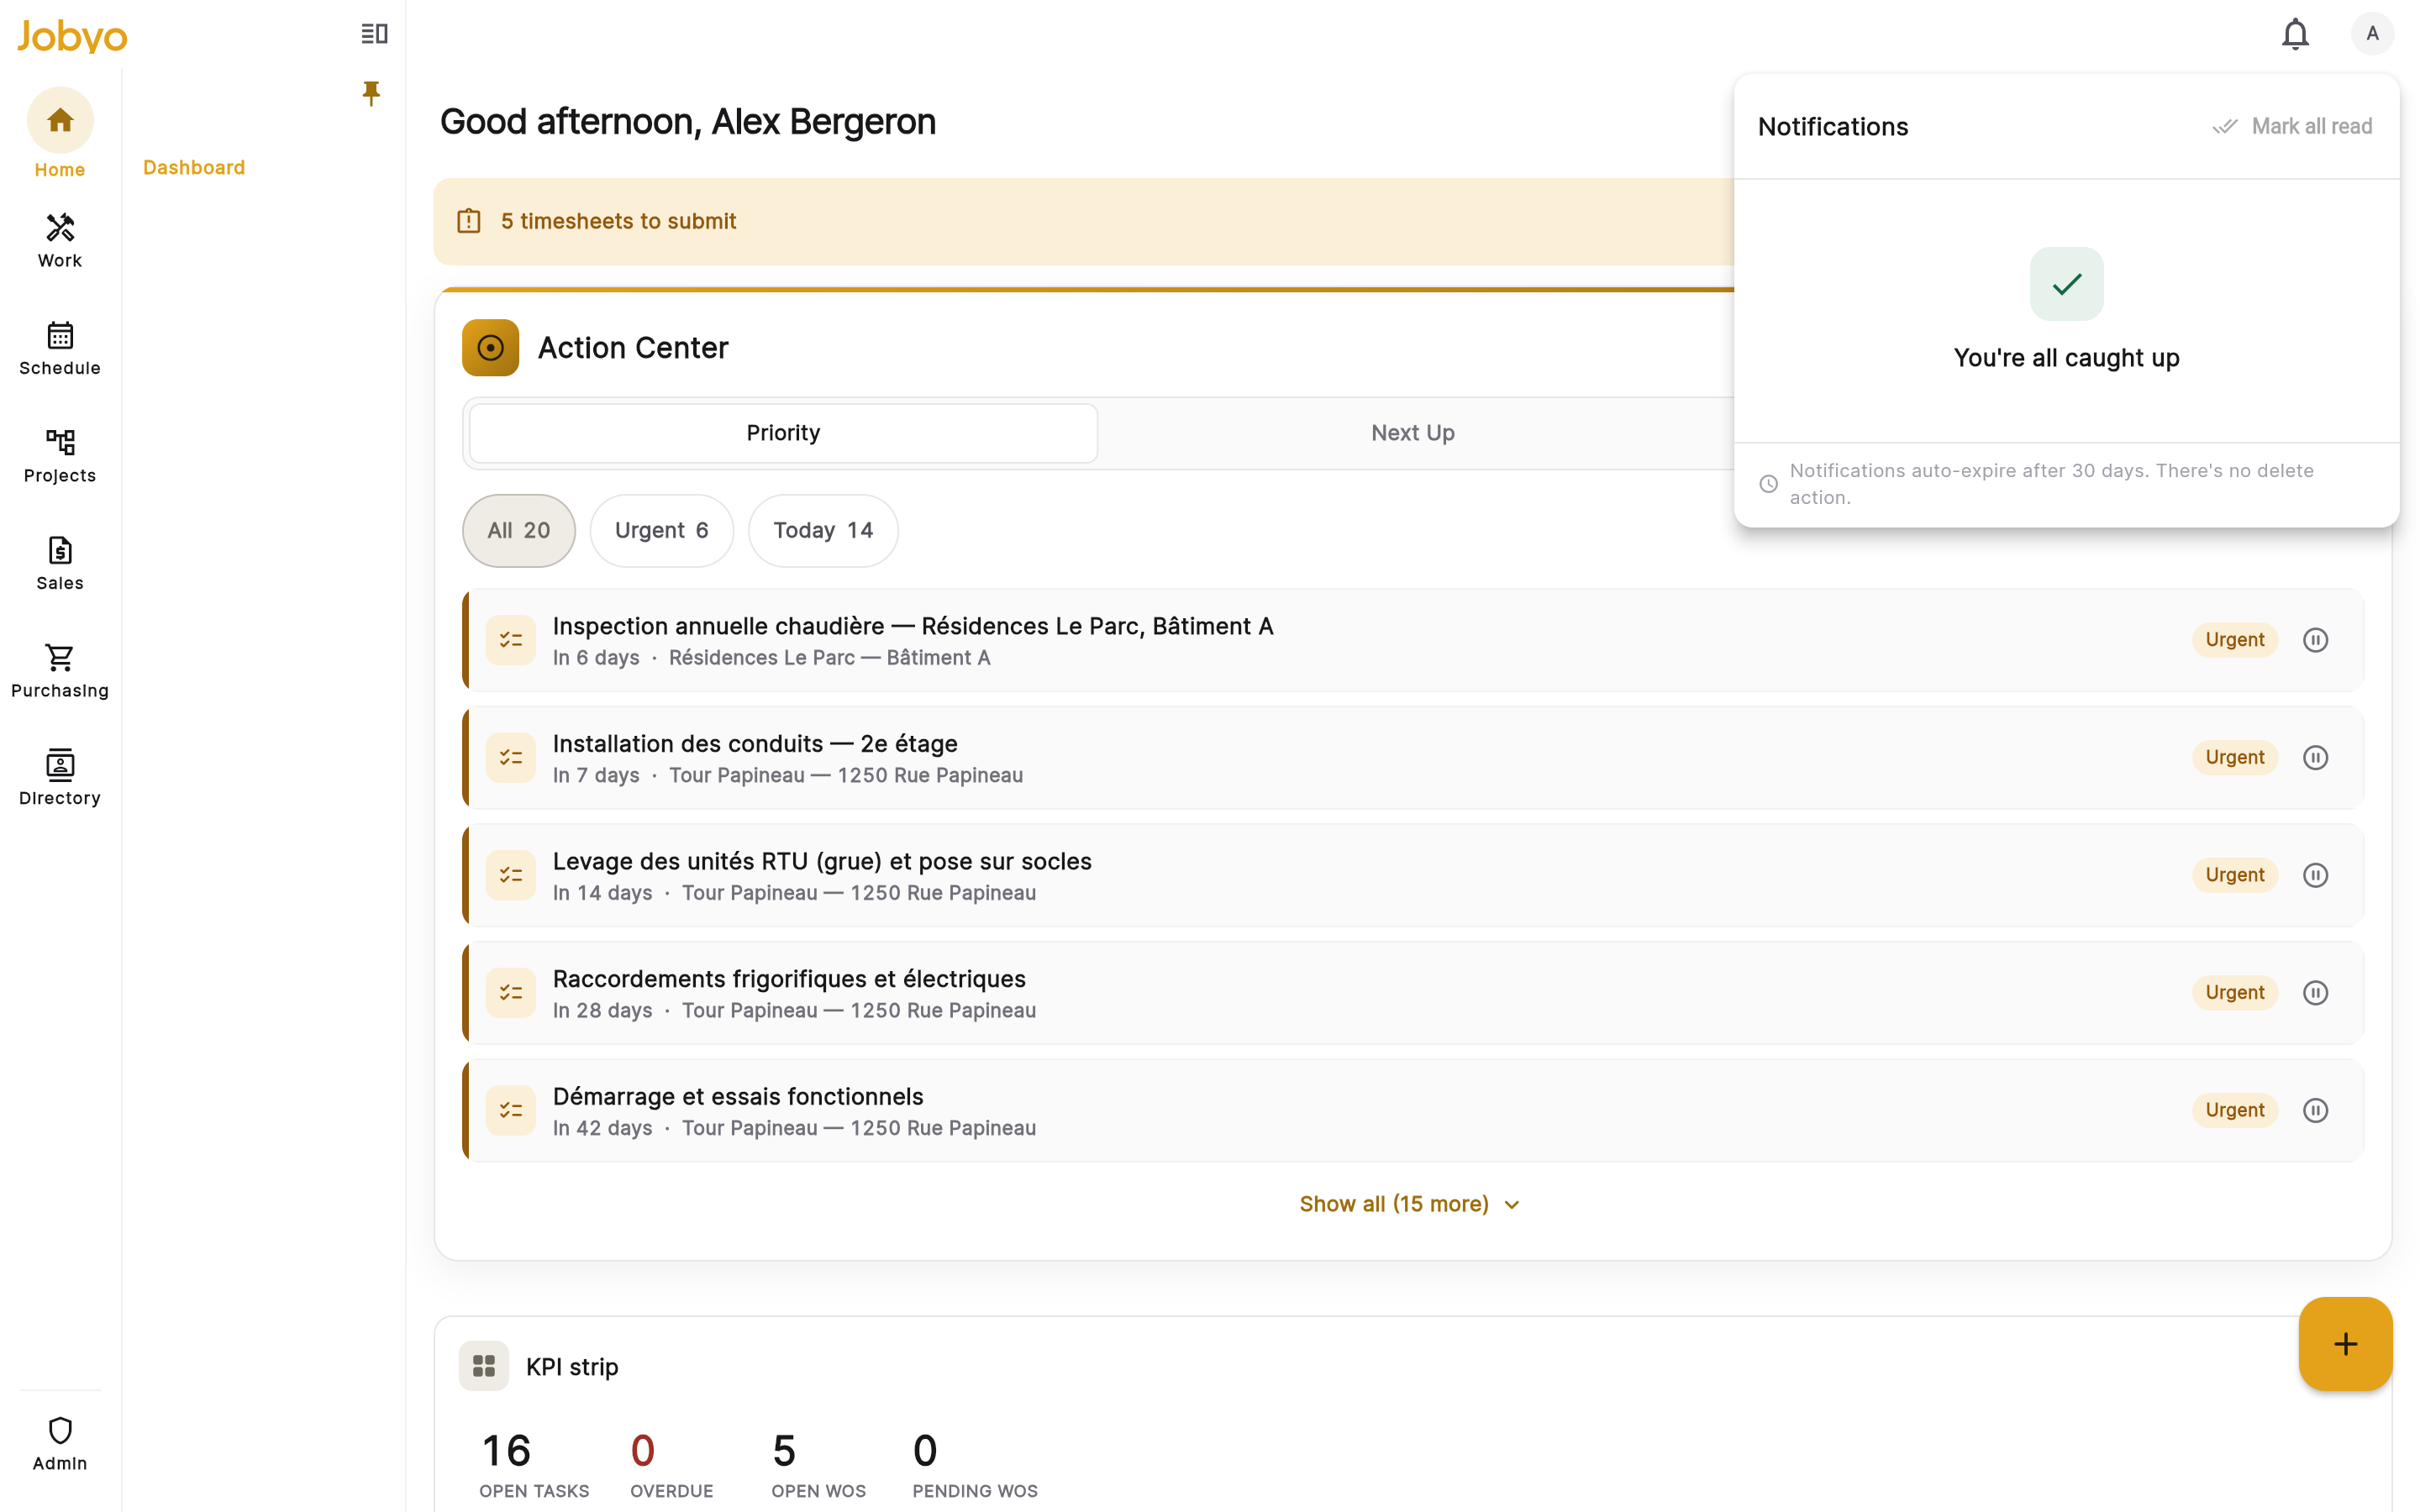The image size is (2420, 1512).
Task: Click task icon for Démarrage et essais fonctionnels
Action: 511,1110
